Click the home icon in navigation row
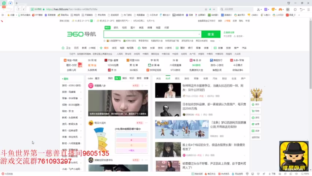The height and width of the screenshot is (176, 312). [63, 48]
